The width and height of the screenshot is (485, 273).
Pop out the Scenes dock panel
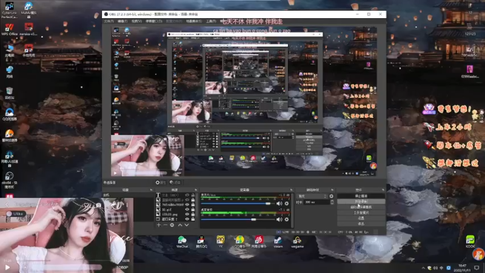[151, 190]
